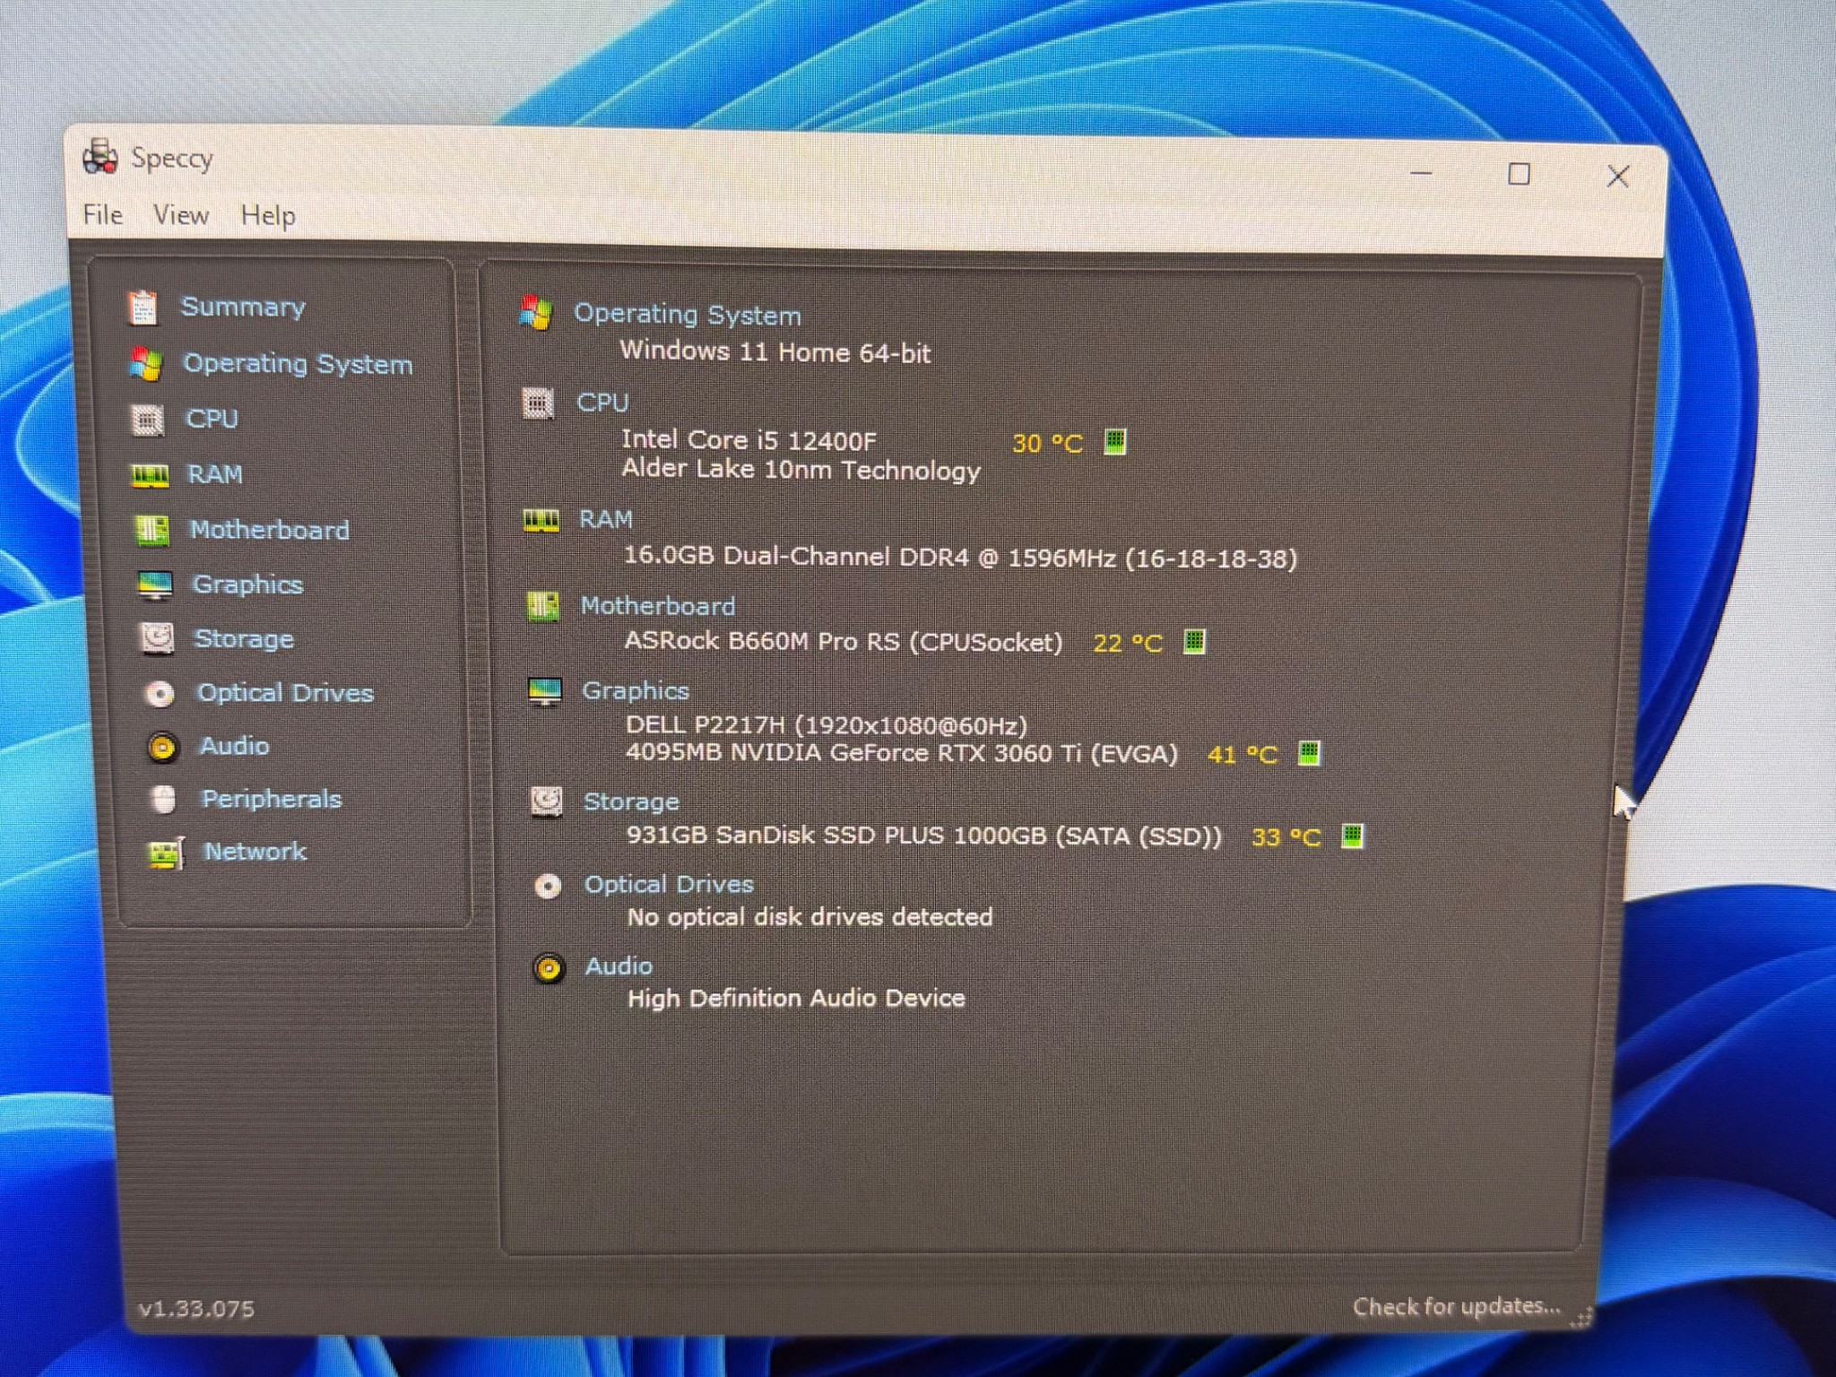Click the Audio speaker icon in sidebar

pos(163,747)
